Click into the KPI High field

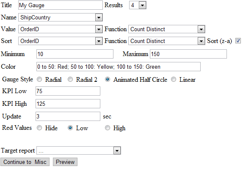tap(68, 104)
